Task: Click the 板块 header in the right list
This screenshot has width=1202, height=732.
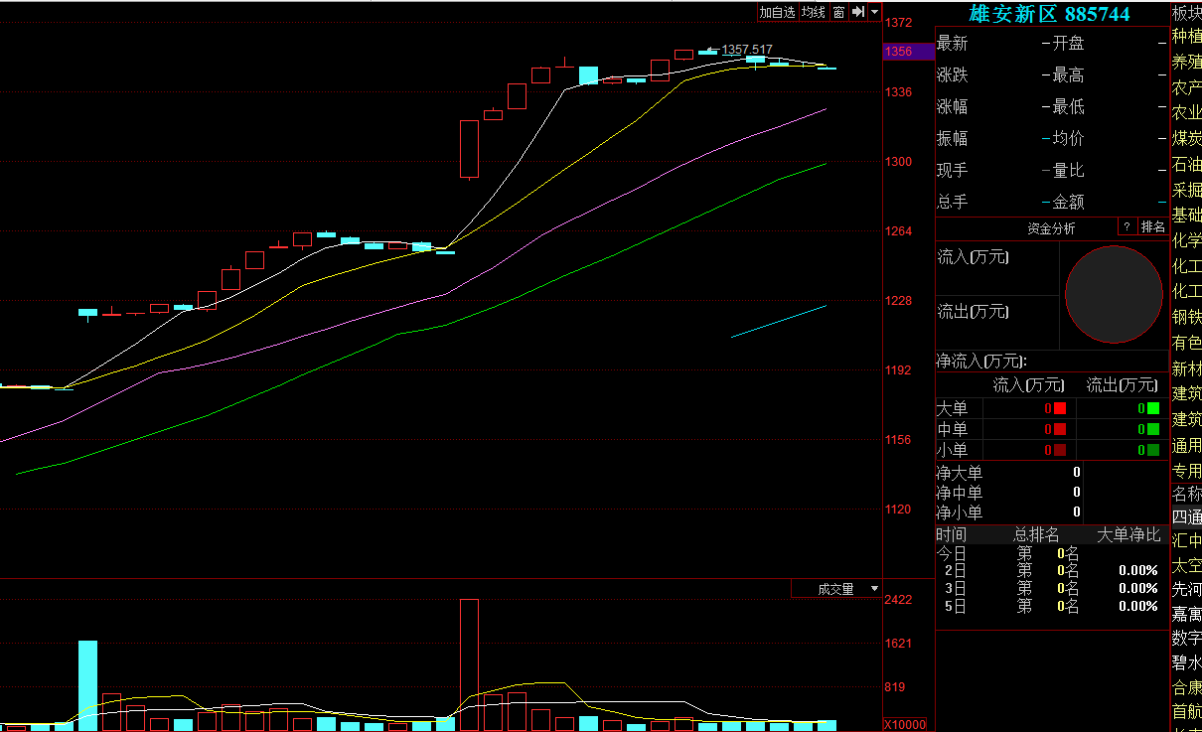Action: (1187, 13)
